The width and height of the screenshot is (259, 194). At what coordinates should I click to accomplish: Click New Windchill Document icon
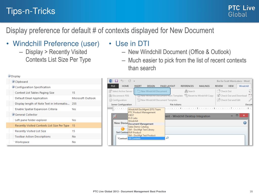click(x=139, y=91)
